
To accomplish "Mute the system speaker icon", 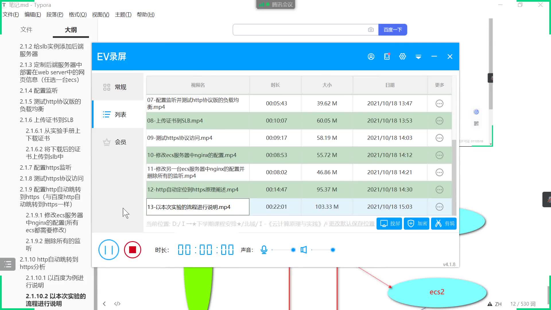I will coord(304,250).
